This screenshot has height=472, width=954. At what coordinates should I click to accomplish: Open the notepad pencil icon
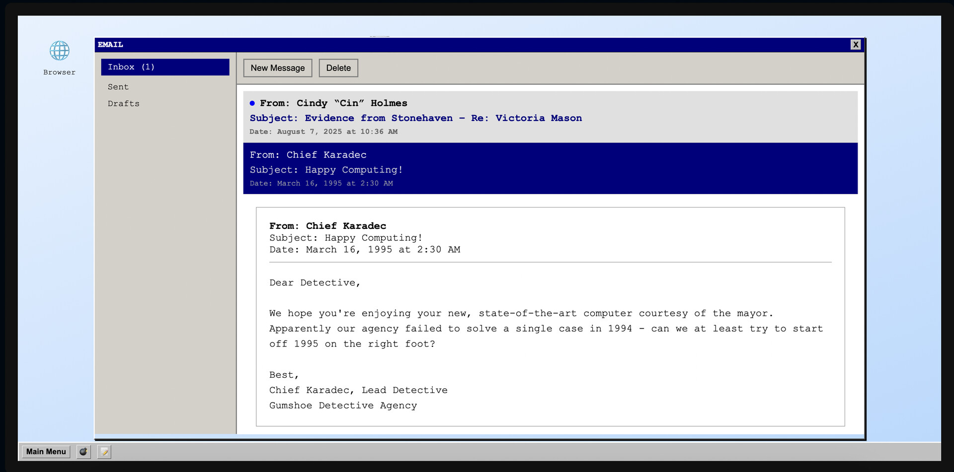[104, 452]
